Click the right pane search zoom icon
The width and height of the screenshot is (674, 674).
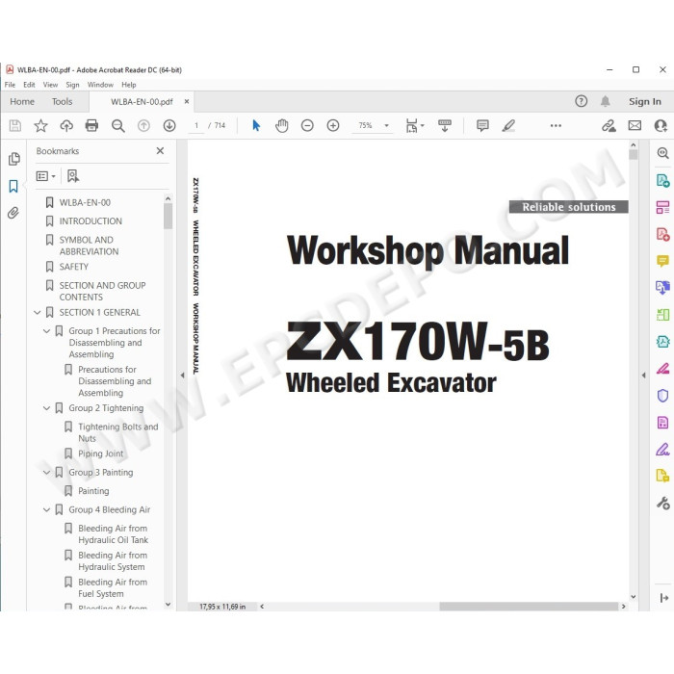(x=662, y=152)
